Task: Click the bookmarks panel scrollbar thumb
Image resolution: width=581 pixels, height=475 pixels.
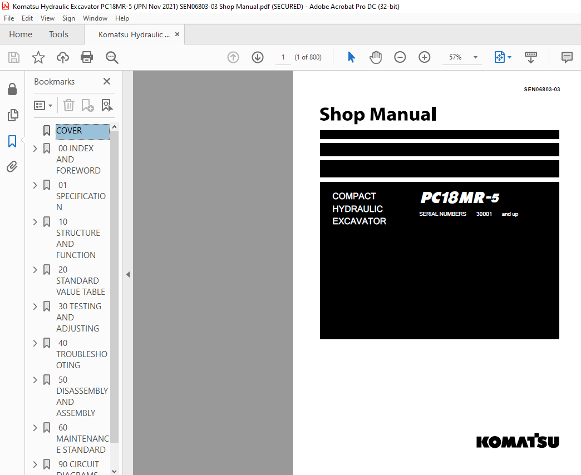Action: [115, 287]
